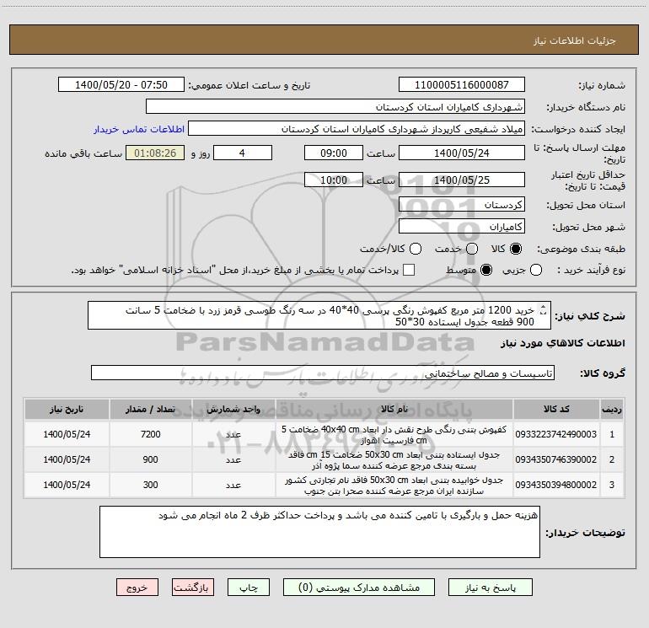Select the کالا/خدمت radio button
The width and height of the screenshot is (649, 628).
point(416,249)
